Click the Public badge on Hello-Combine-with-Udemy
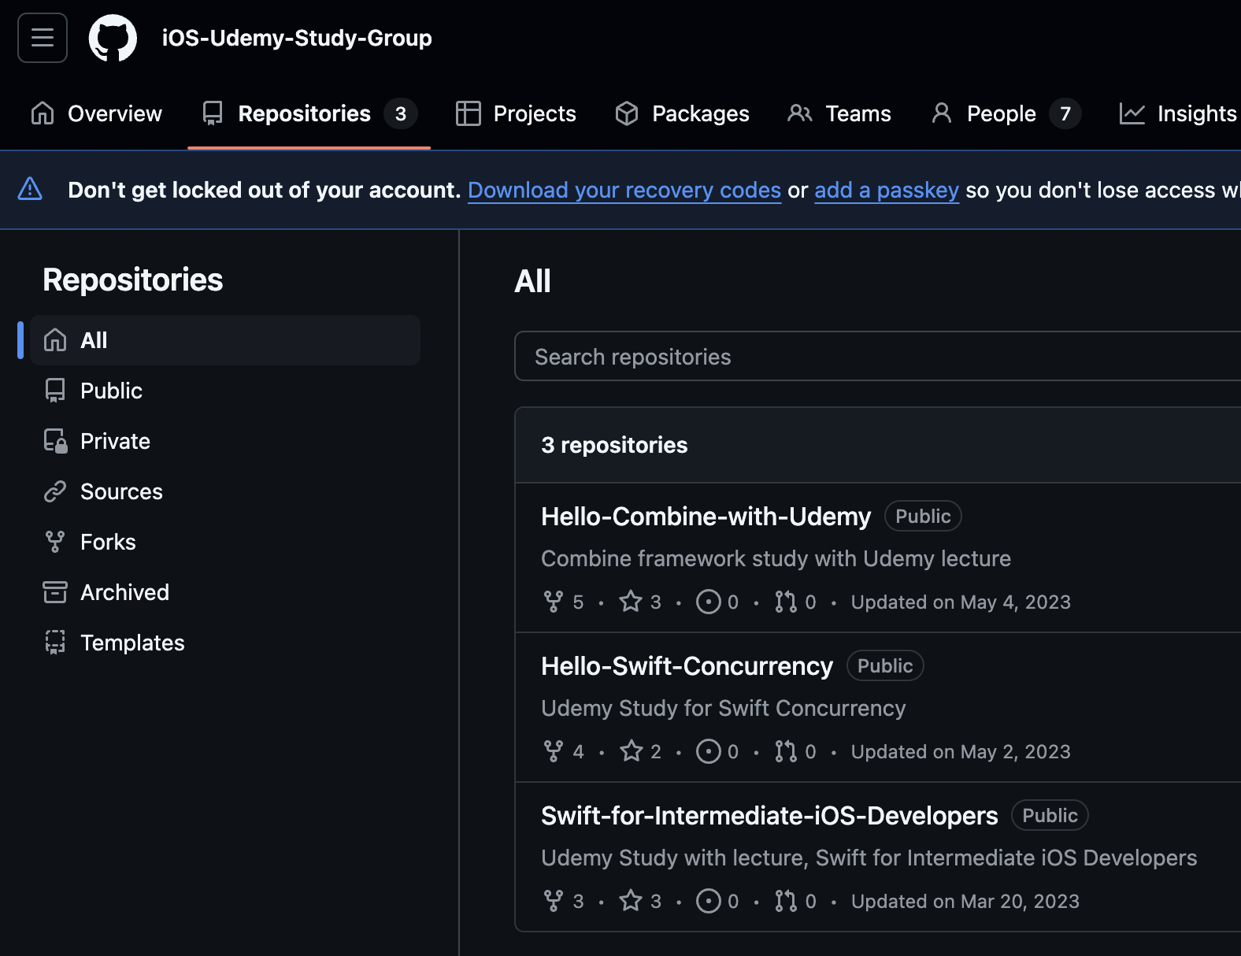This screenshot has height=956, width=1241. (x=923, y=516)
